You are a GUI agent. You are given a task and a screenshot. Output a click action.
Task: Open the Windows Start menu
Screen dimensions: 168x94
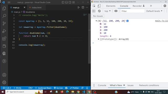[3, 92]
